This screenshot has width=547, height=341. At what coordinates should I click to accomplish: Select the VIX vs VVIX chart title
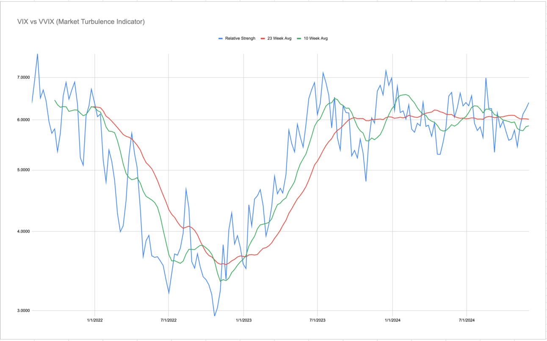click(81, 22)
